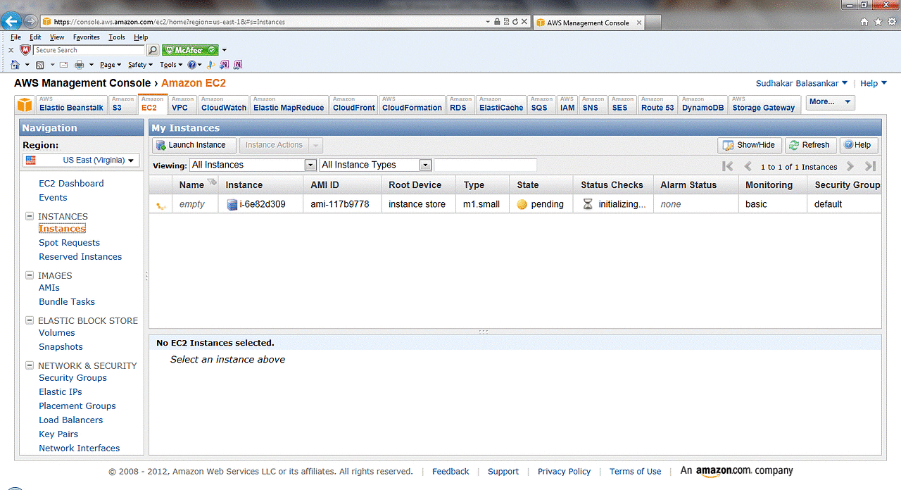Go back with the browser Back arrow
This screenshot has height=490, width=901.
point(11,21)
